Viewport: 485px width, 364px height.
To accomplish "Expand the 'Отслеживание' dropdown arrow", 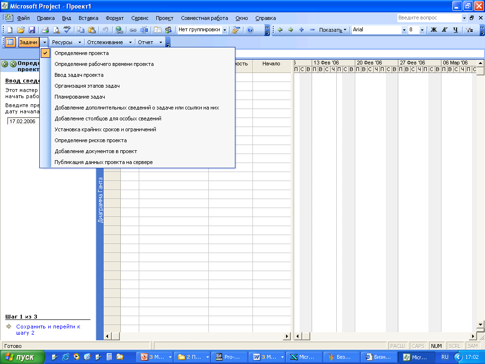I will pos(130,42).
